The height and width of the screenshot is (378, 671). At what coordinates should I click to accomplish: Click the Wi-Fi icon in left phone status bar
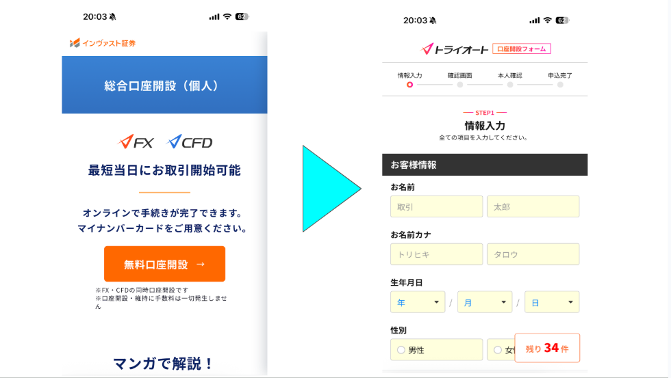coord(227,16)
